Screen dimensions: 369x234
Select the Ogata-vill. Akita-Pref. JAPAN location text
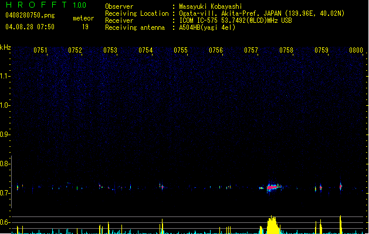(x=262, y=13)
